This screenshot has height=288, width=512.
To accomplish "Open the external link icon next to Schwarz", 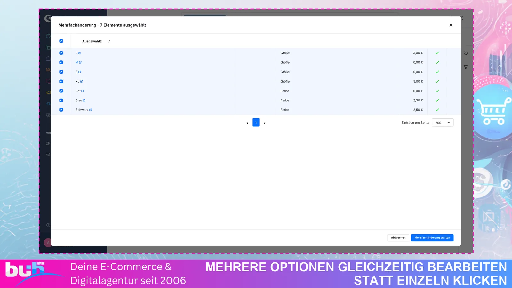I will pos(91,110).
